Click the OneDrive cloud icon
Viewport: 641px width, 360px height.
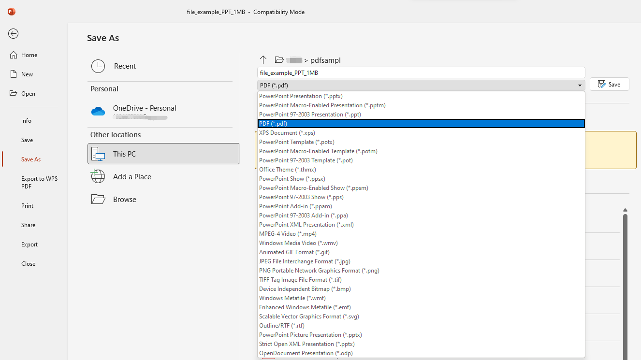[98, 111]
